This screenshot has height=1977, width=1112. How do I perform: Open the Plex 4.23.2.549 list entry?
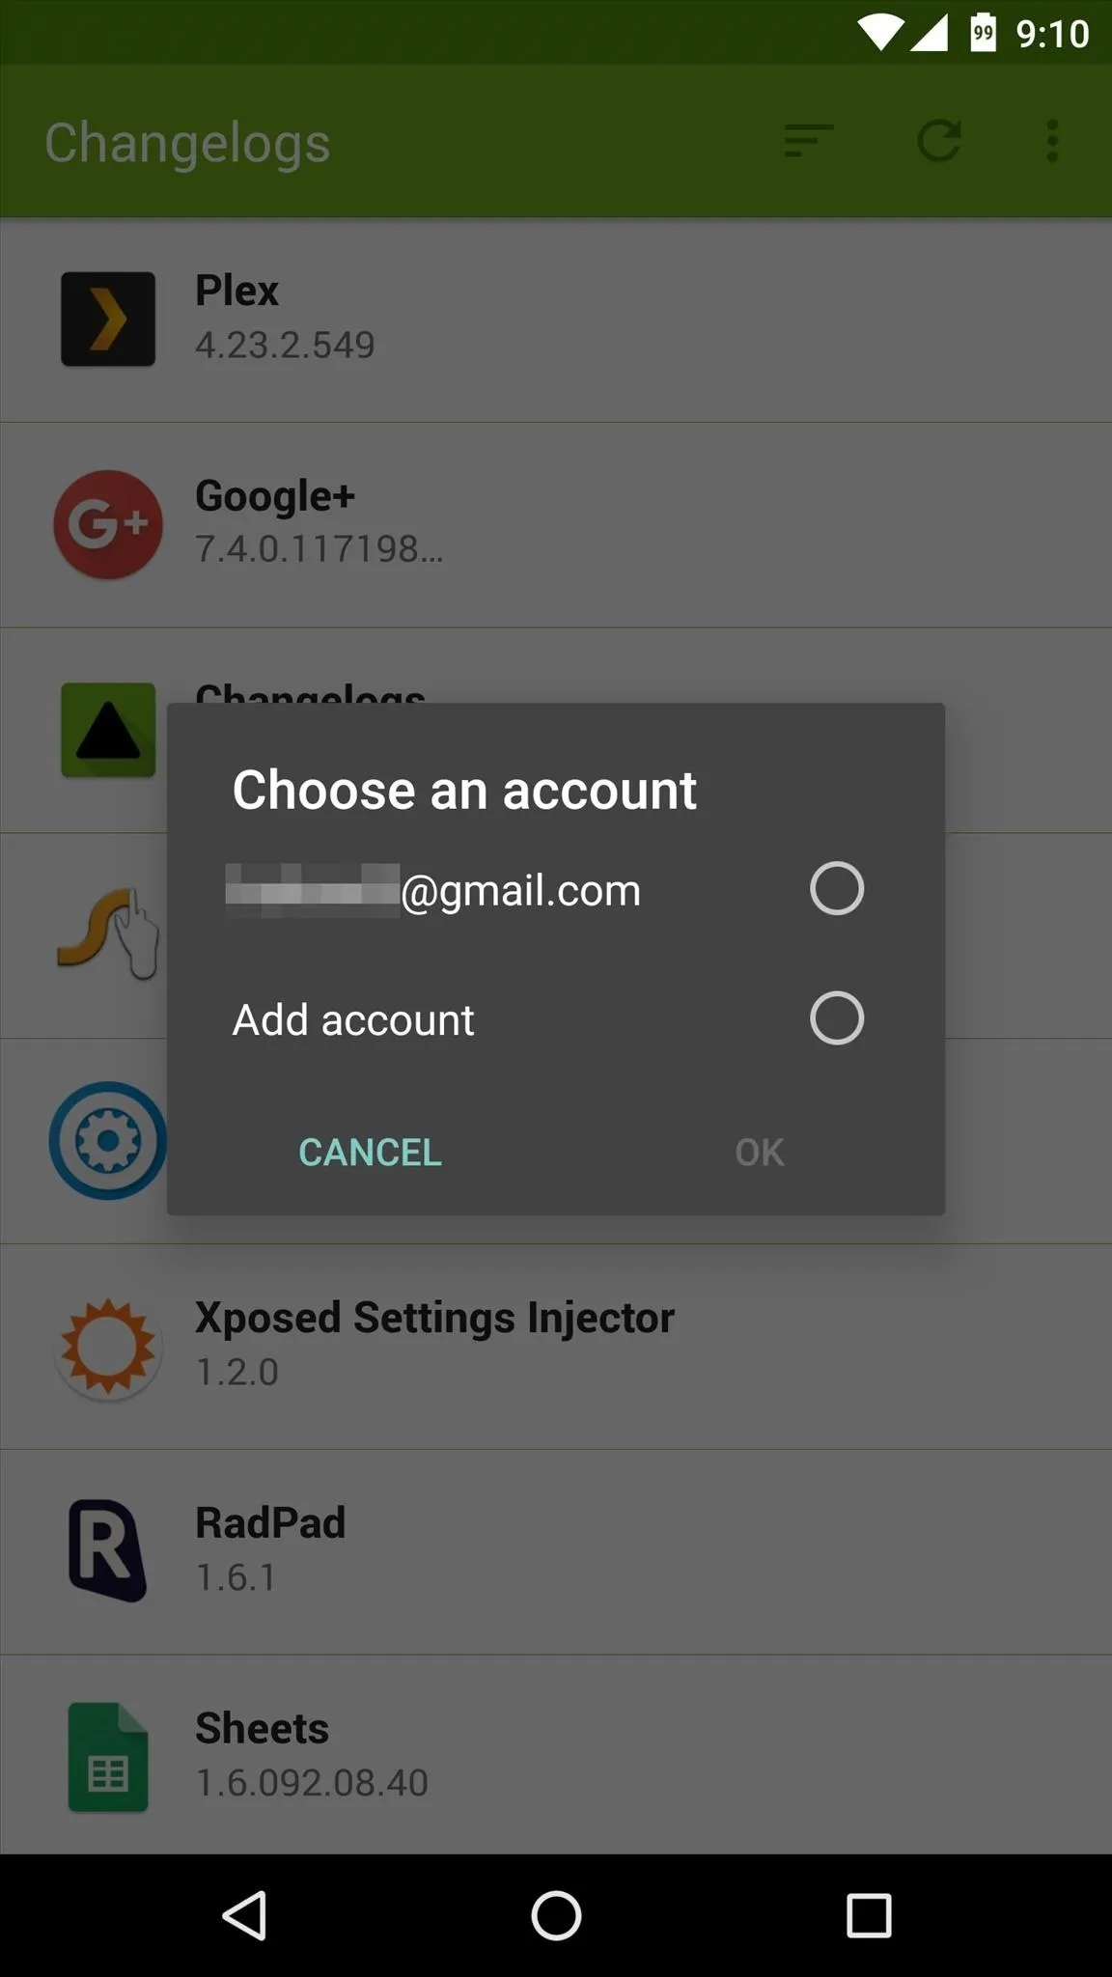556,320
